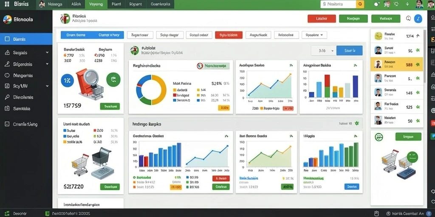Screen dimensions: 435x217
Task: Click the blue 1% circle badge
Action: click(x=67, y=81)
